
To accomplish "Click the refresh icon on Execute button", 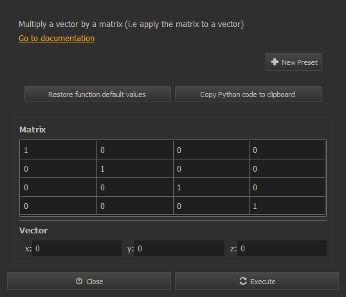I will tap(243, 281).
